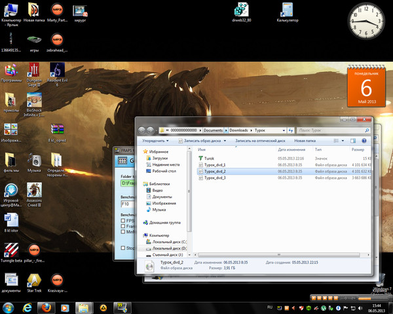Click the Новая папка button
Image resolution: width=393 pixels, height=314 pixels.
[x=305, y=141]
